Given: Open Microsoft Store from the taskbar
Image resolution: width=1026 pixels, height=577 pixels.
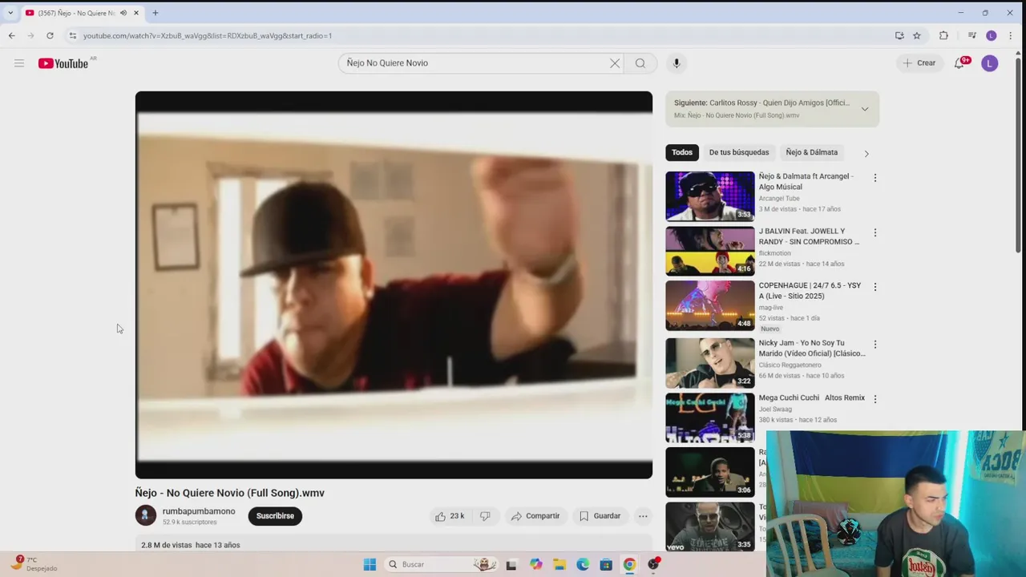Looking at the screenshot, I should click(x=606, y=564).
